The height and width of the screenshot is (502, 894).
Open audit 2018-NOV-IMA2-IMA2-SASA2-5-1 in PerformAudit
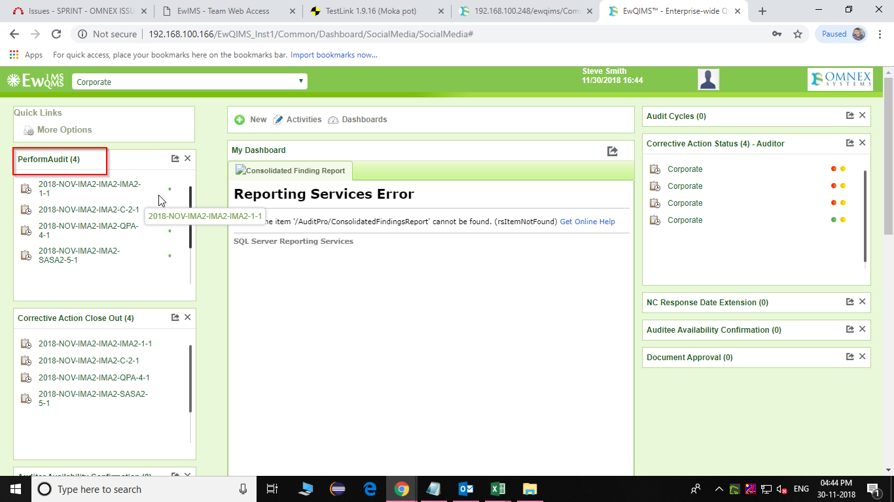click(79, 255)
